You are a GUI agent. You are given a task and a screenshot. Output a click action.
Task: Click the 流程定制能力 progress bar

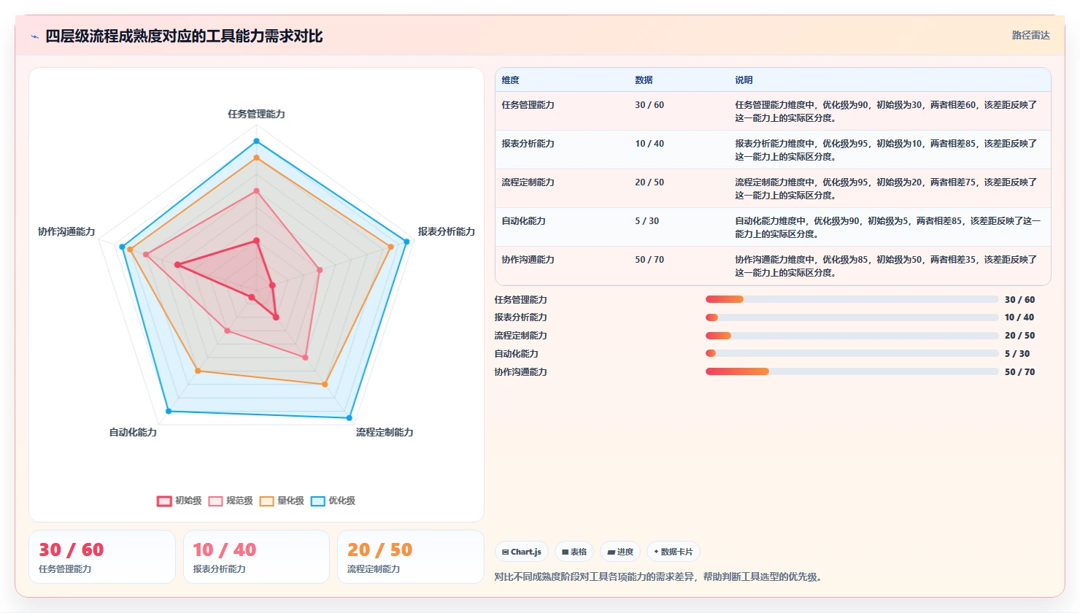852,336
